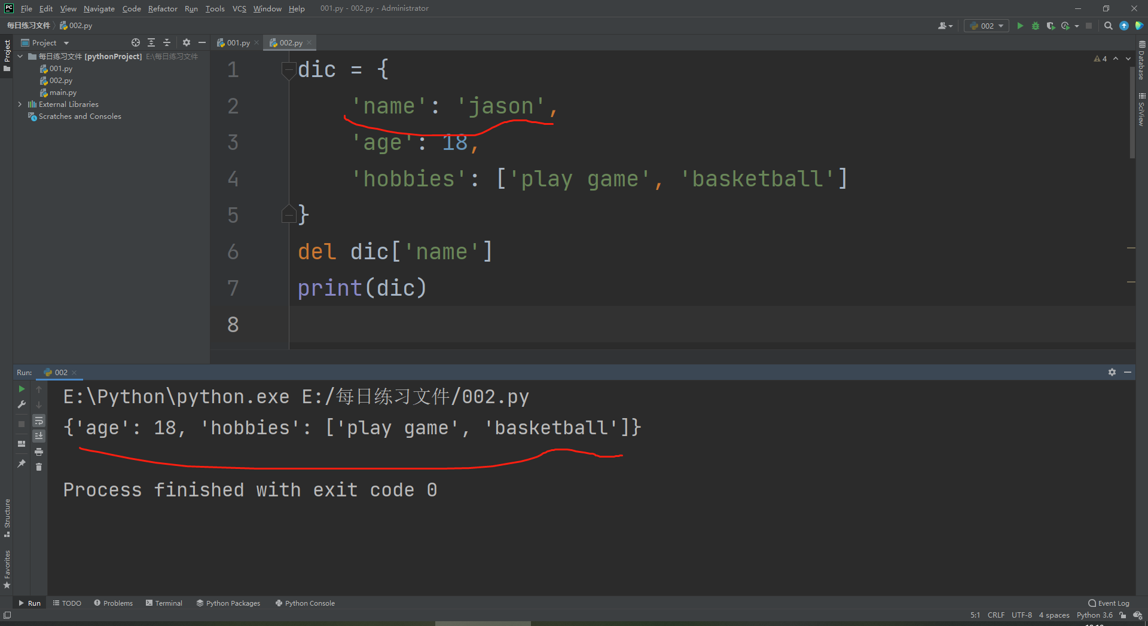Viewport: 1148px width, 626px height.
Task: Open the user account dropdown in toolbar
Action: pos(945,26)
